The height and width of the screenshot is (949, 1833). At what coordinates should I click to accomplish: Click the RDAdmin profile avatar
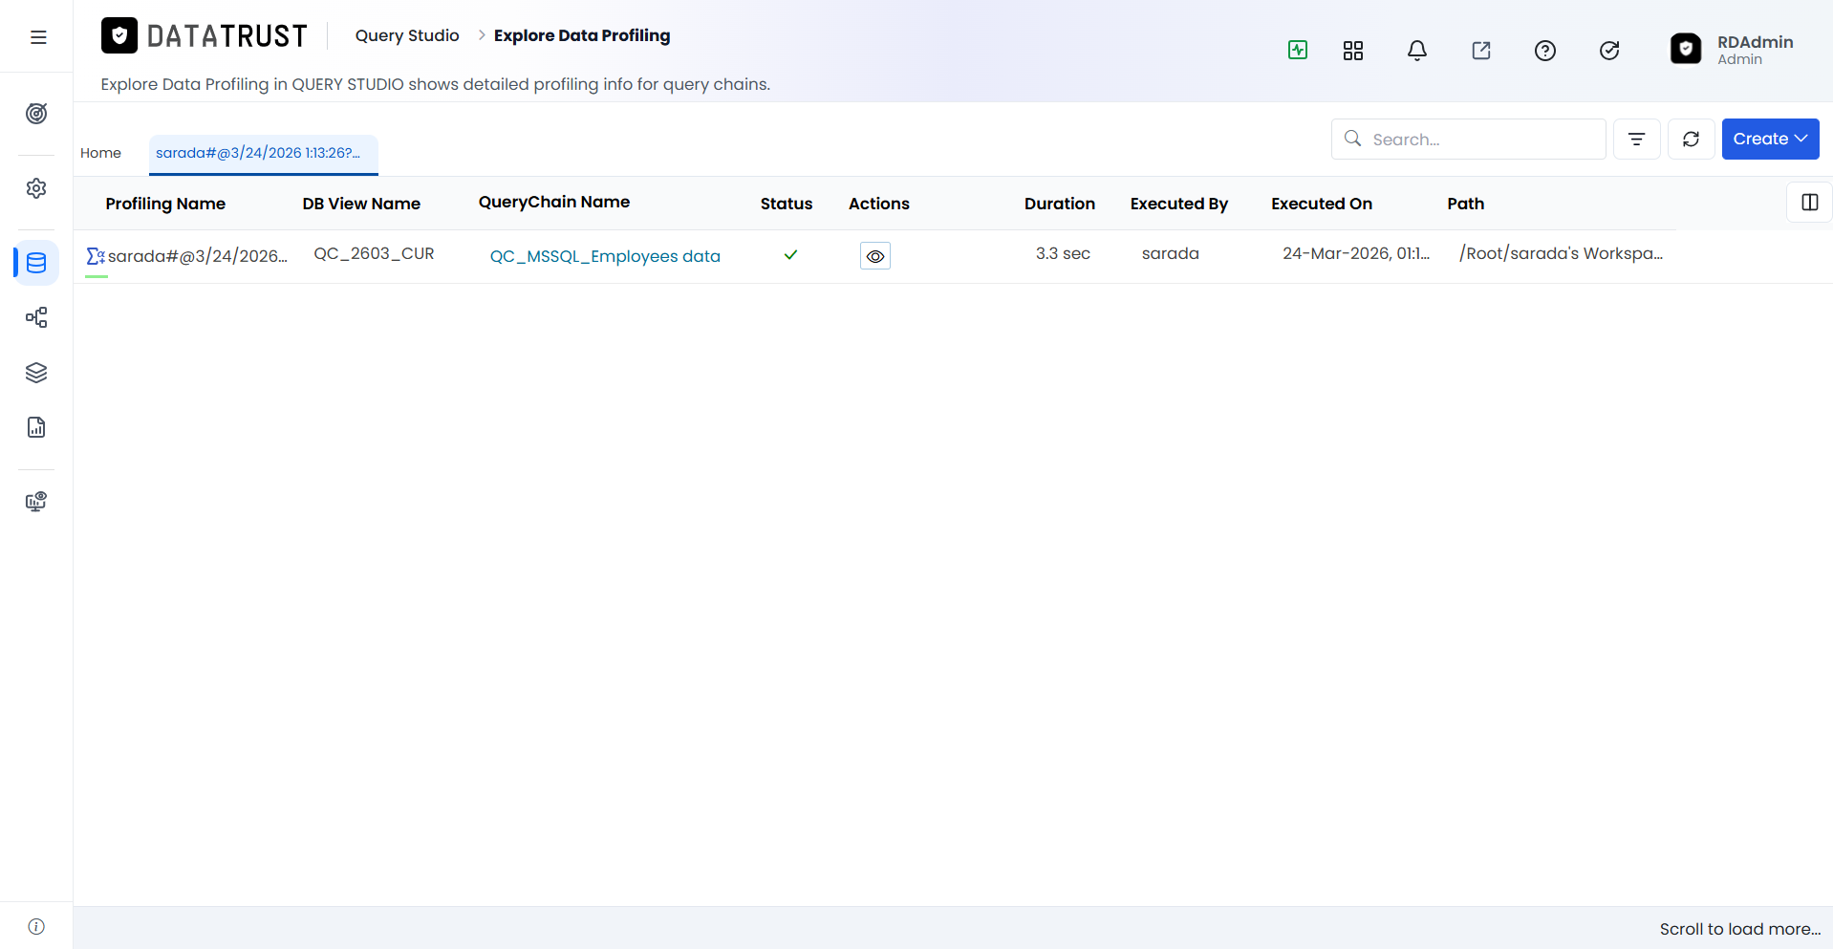[x=1686, y=49]
